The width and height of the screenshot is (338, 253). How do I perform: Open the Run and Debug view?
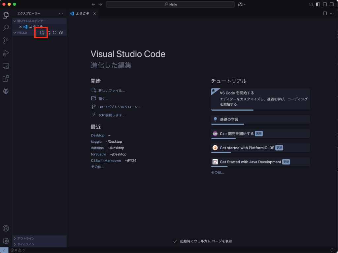(6, 53)
